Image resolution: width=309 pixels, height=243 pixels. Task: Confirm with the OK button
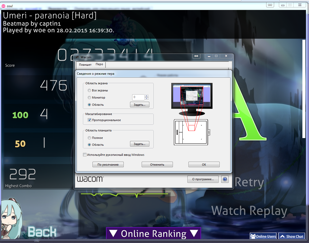point(204,165)
